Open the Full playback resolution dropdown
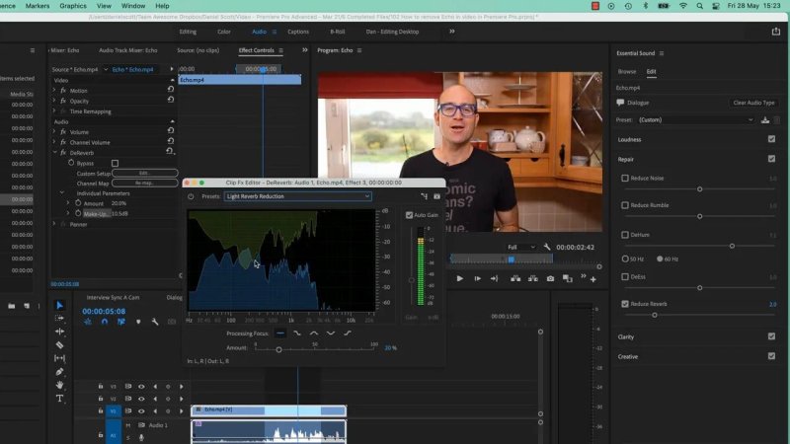The width and height of the screenshot is (790, 444). [521, 248]
